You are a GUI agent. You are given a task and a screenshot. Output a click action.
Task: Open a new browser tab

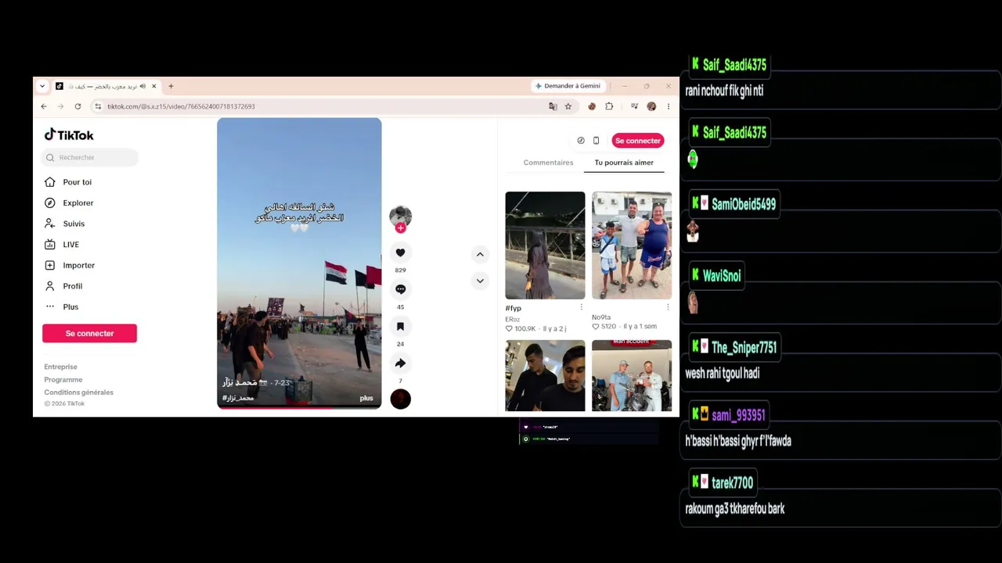coord(171,86)
